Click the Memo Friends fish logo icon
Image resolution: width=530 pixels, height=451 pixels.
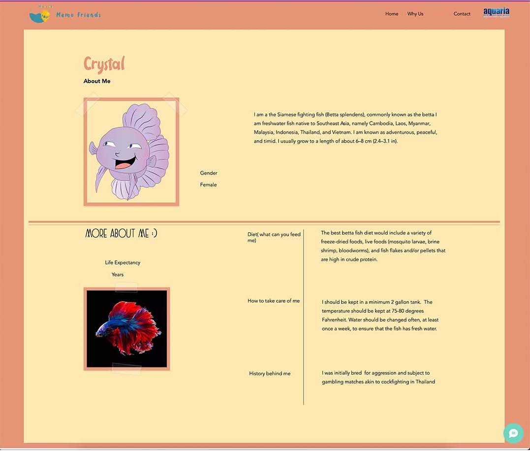(39, 16)
